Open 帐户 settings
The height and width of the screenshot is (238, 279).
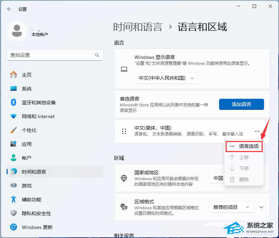(x=55, y=158)
